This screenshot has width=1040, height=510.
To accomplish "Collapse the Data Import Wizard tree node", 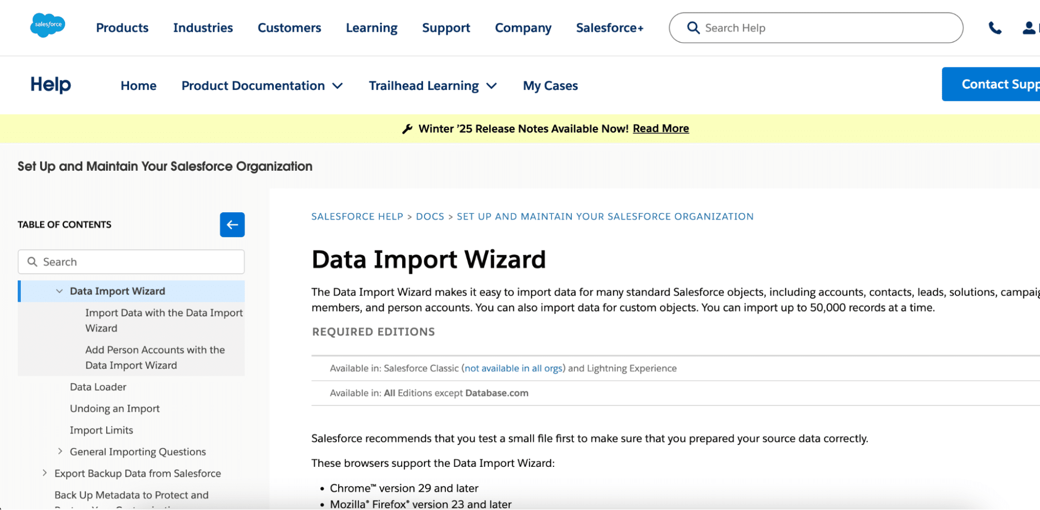I will click(x=59, y=291).
